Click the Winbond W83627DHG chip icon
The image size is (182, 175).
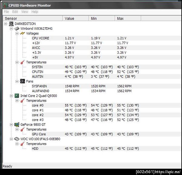(17, 29)
